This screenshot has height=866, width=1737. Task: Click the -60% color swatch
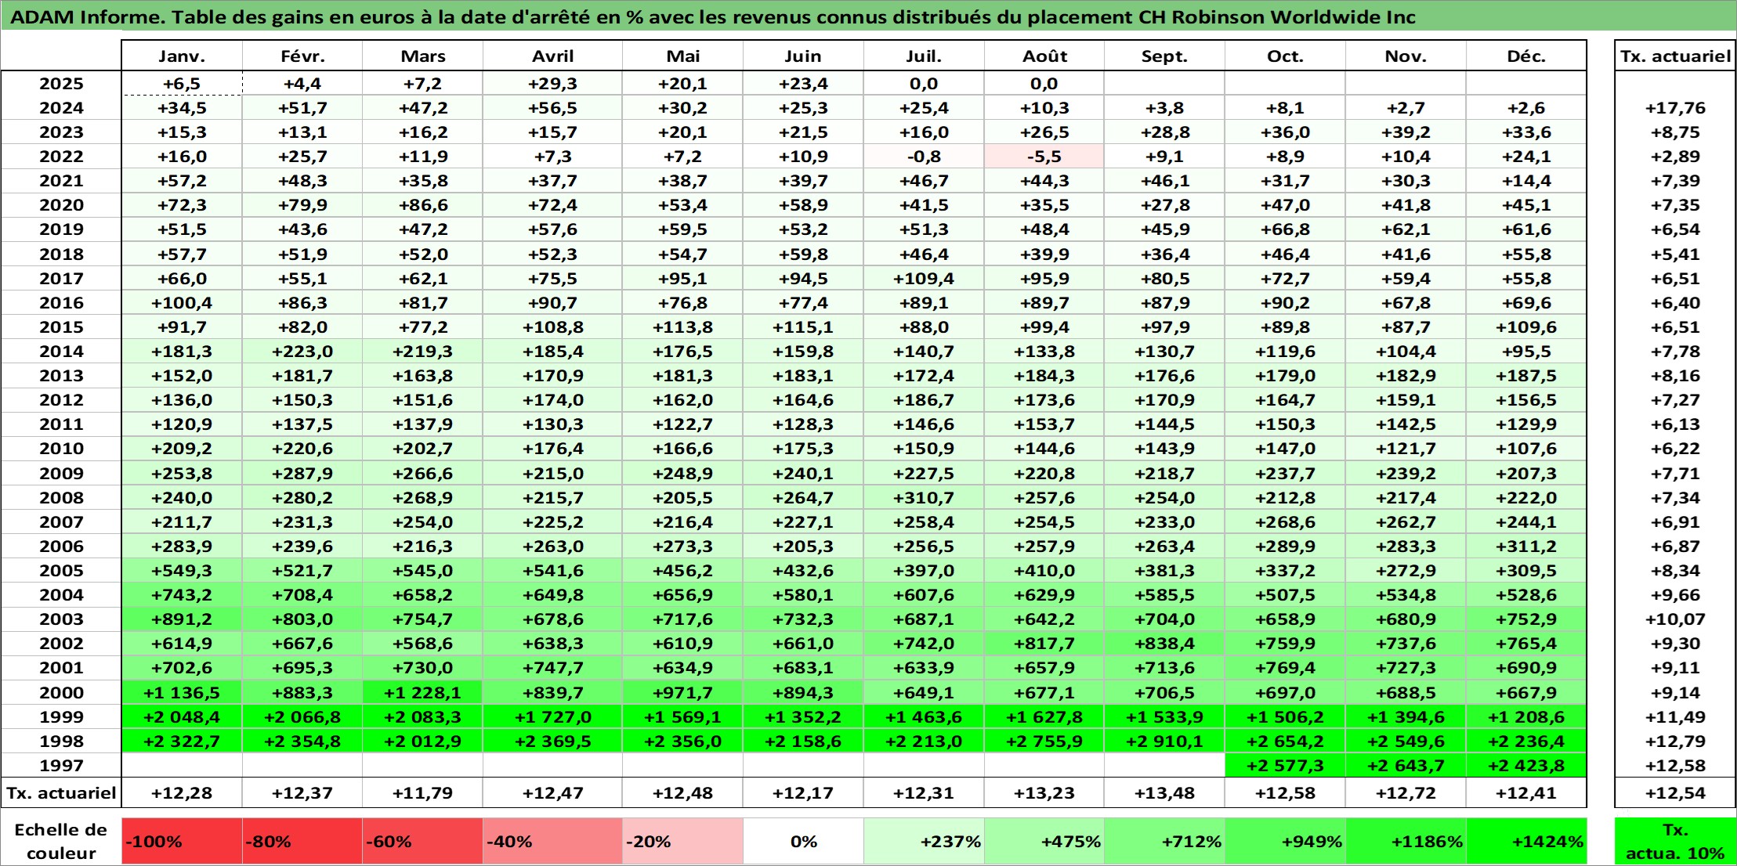[x=422, y=842]
